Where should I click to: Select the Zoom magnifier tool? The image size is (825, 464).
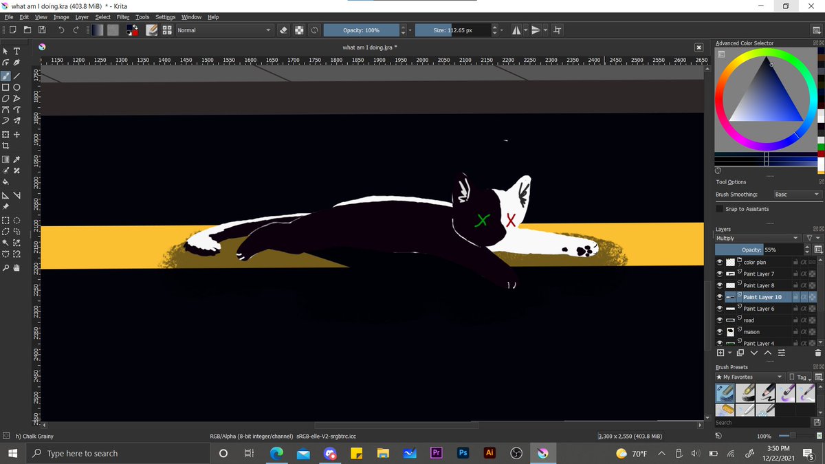point(6,267)
